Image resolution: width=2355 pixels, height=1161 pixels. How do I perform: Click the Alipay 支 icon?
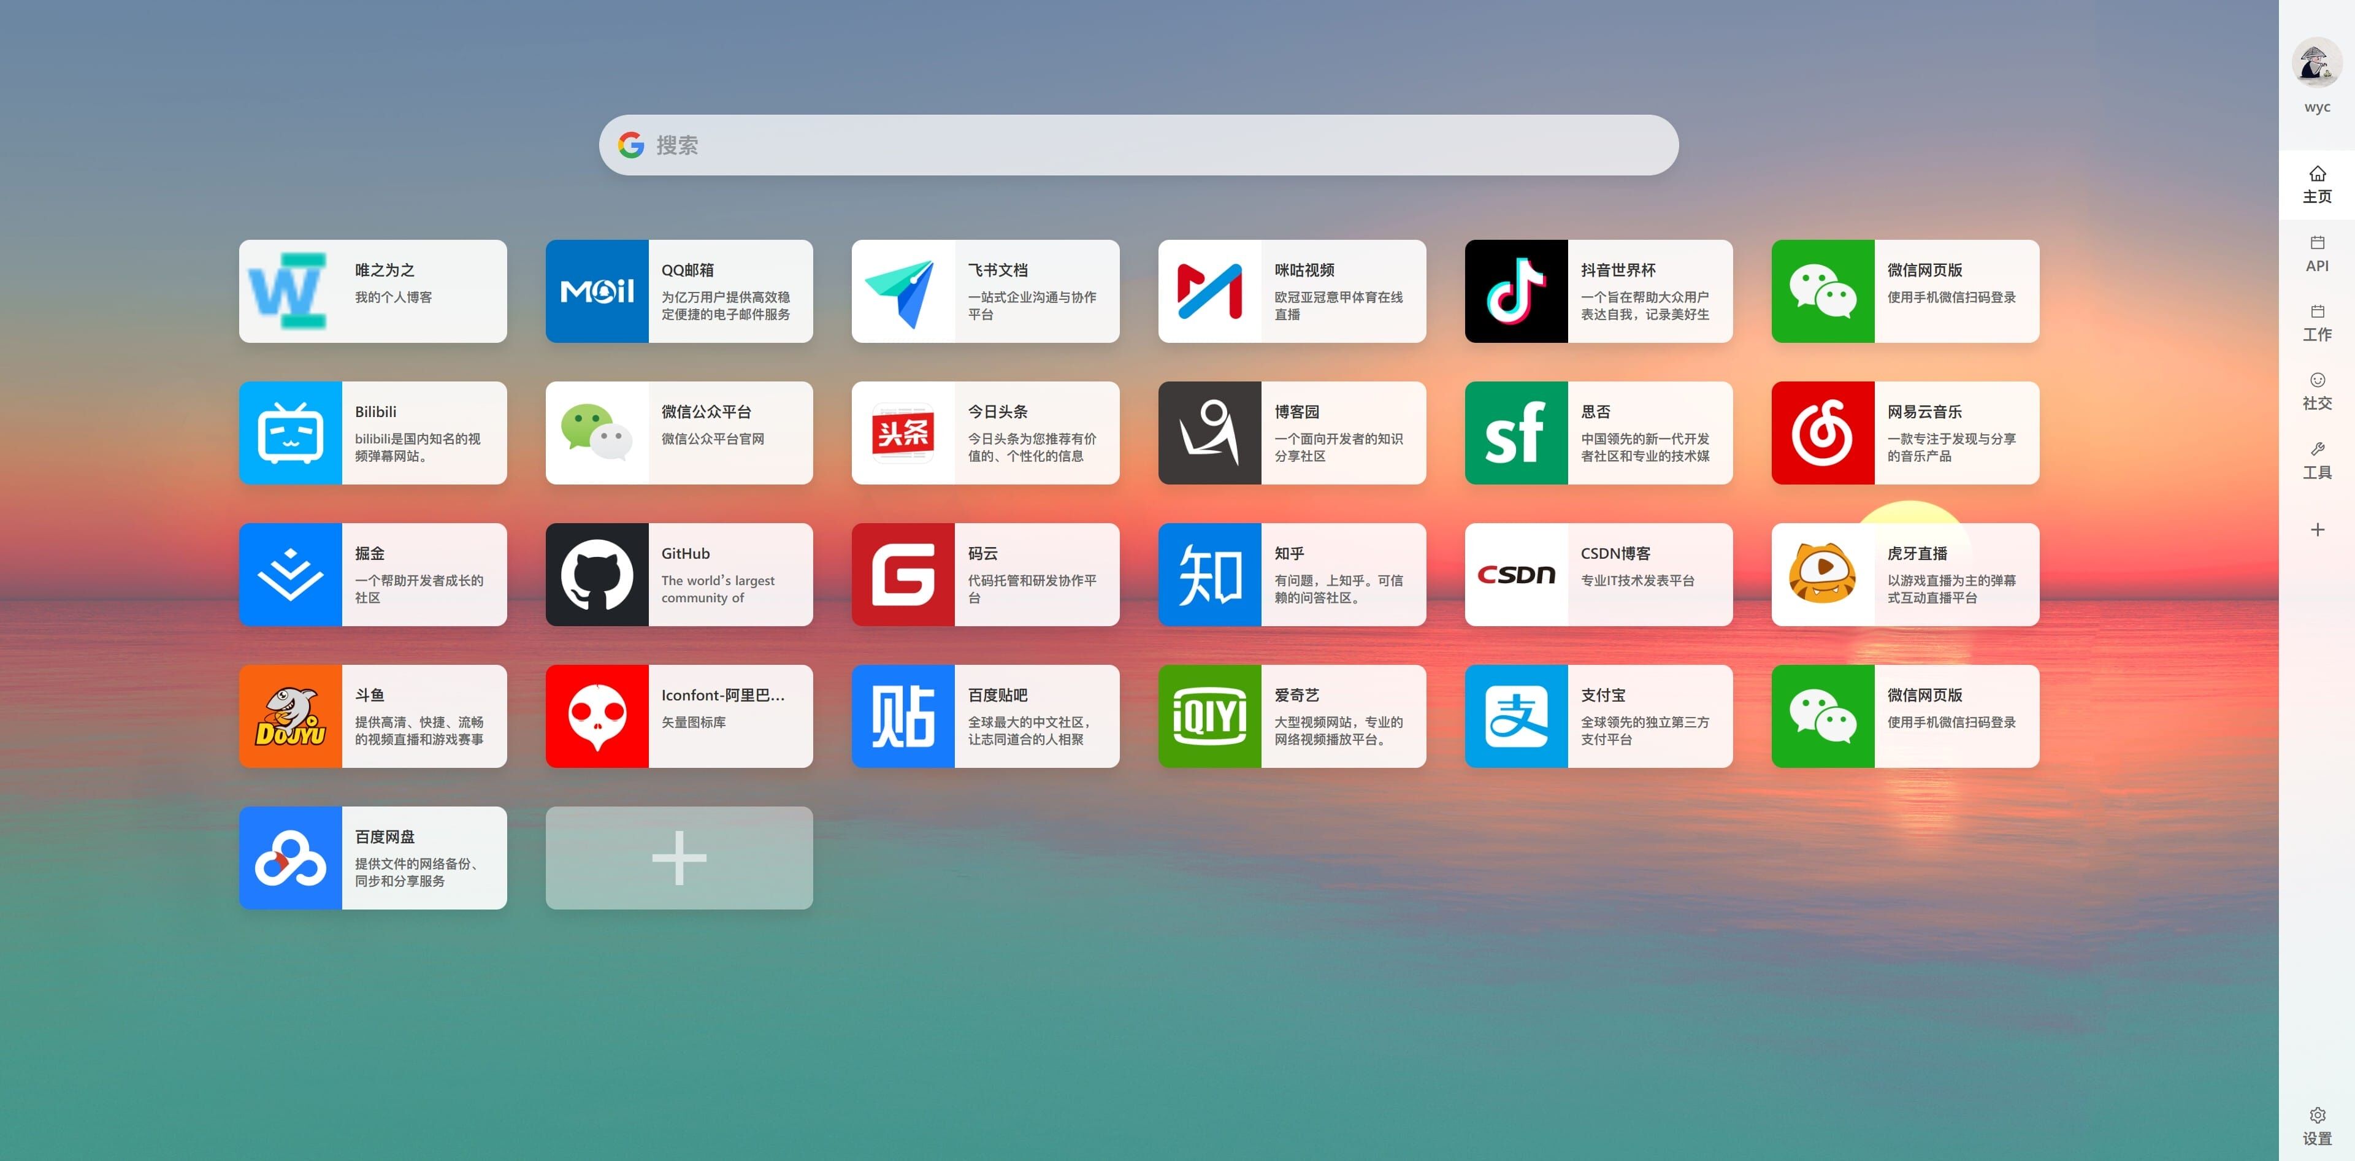(1516, 716)
